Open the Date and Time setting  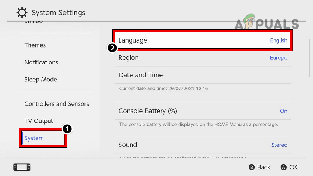pos(202,75)
